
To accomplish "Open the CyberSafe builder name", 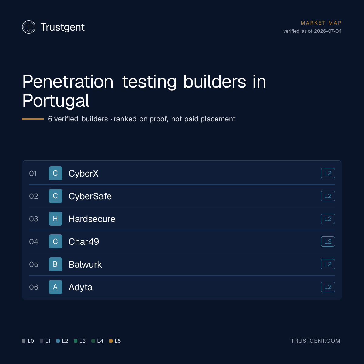I will click(90, 196).
